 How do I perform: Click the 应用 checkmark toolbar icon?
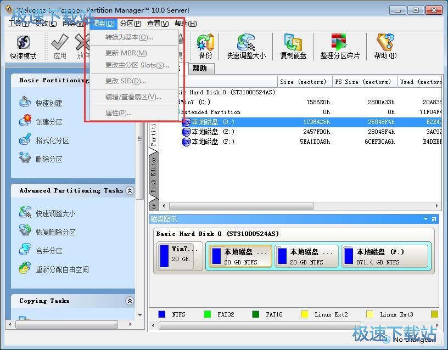60,42
